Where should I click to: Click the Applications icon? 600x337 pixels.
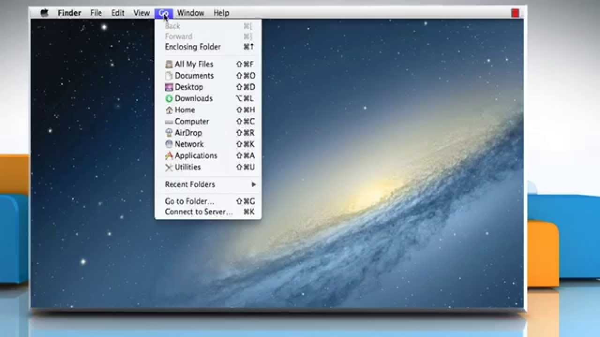click(x=169, y=156)
